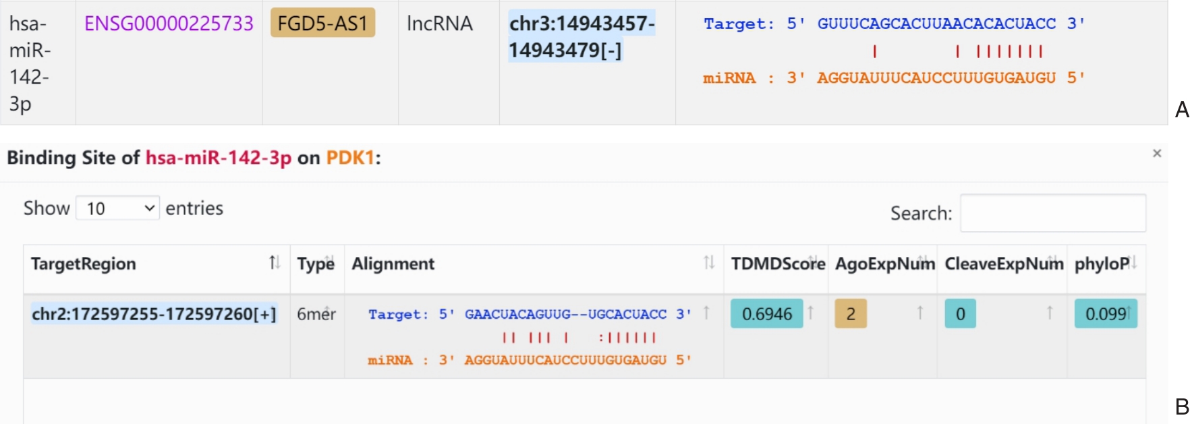Sort entries by AgoExpNum

click(923, 263)
